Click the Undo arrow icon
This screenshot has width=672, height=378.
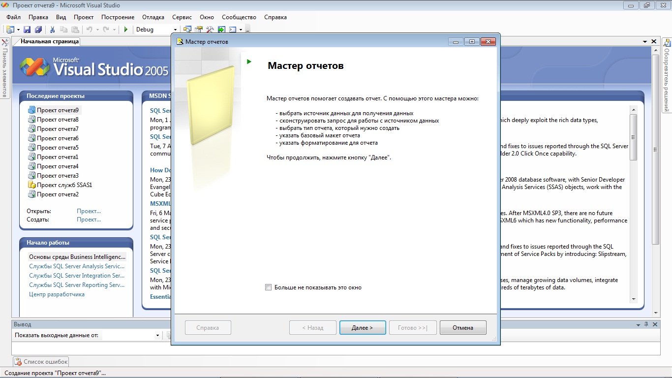pyautogui.click(x=90, y=30)
